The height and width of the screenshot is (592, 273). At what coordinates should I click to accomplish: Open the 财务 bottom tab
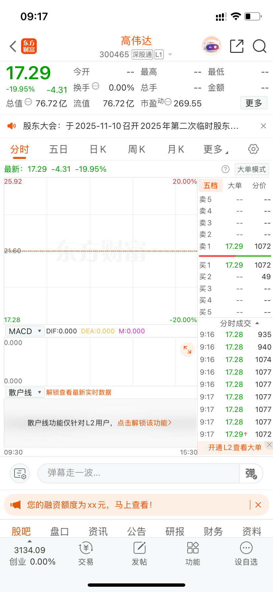pyautogui.click(x=213, y=531)
